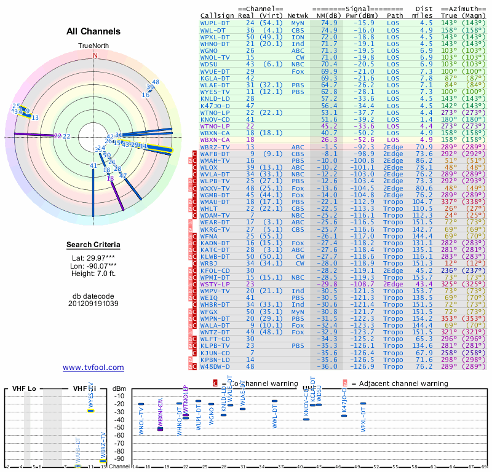Click the dBm axis label on the chart
Viewport: 492px width, 472px height.
point(119,388)
